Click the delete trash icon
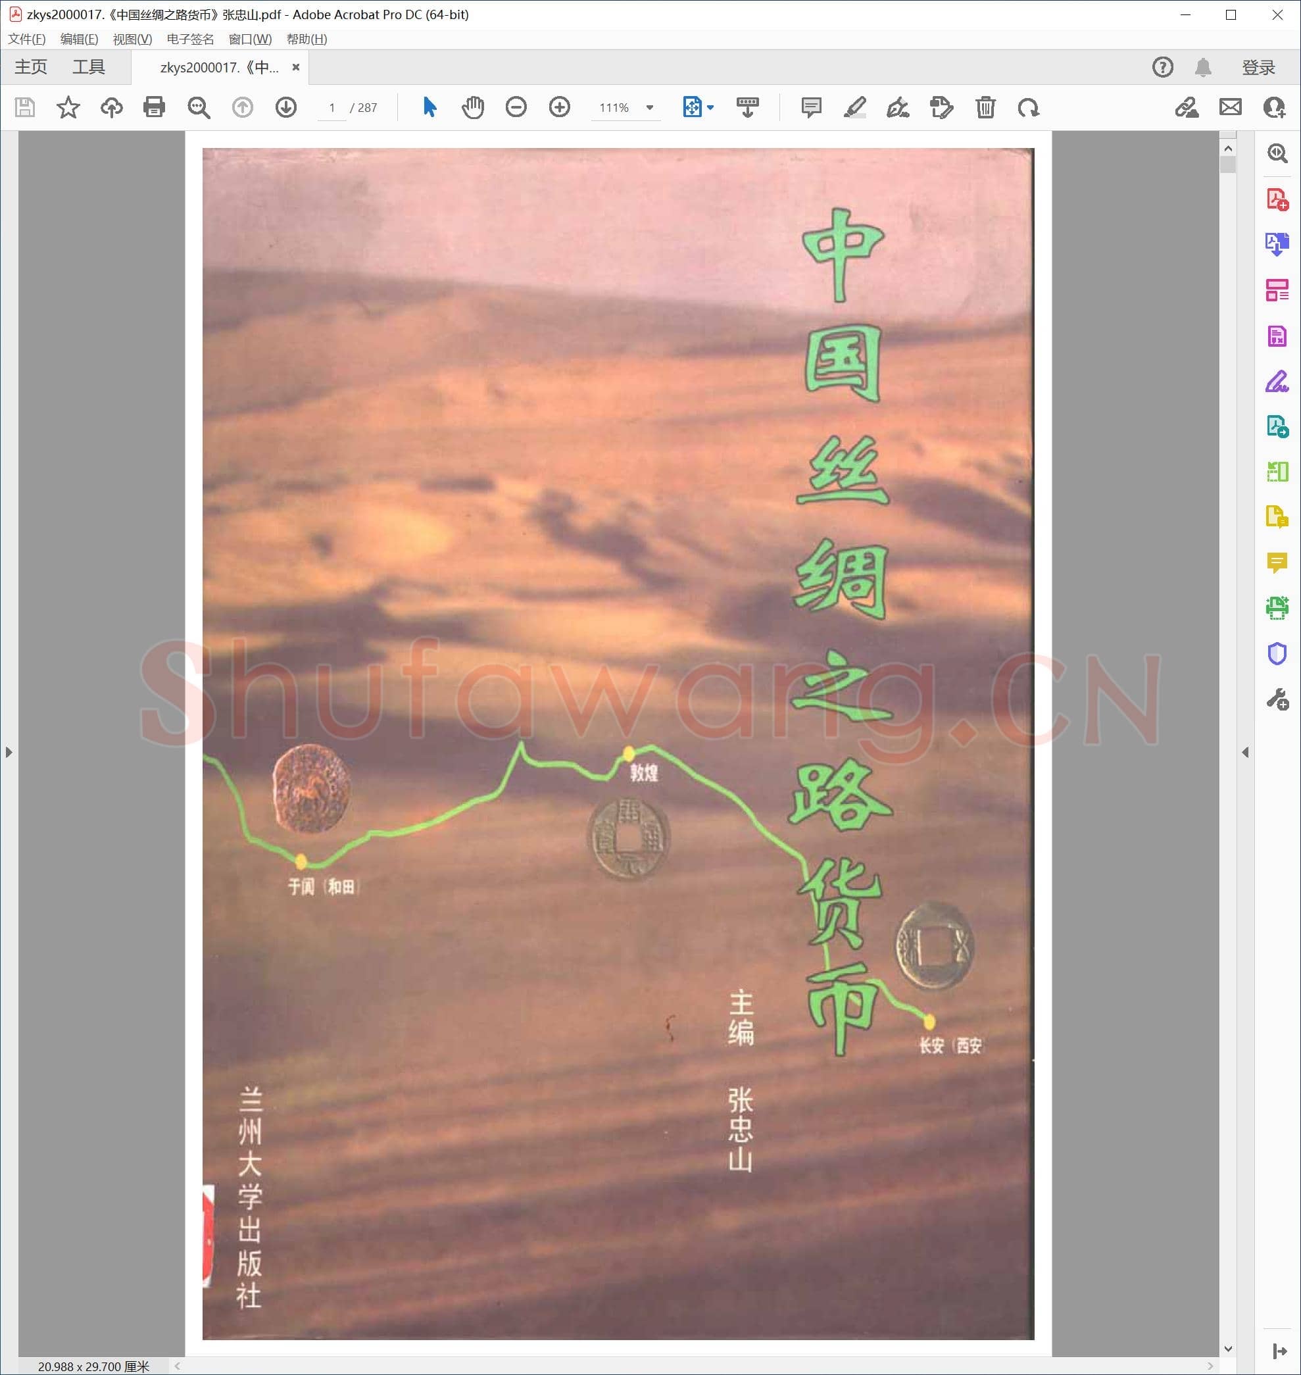Viewport: 1301px width, 1375px height. tap(985, 107)
